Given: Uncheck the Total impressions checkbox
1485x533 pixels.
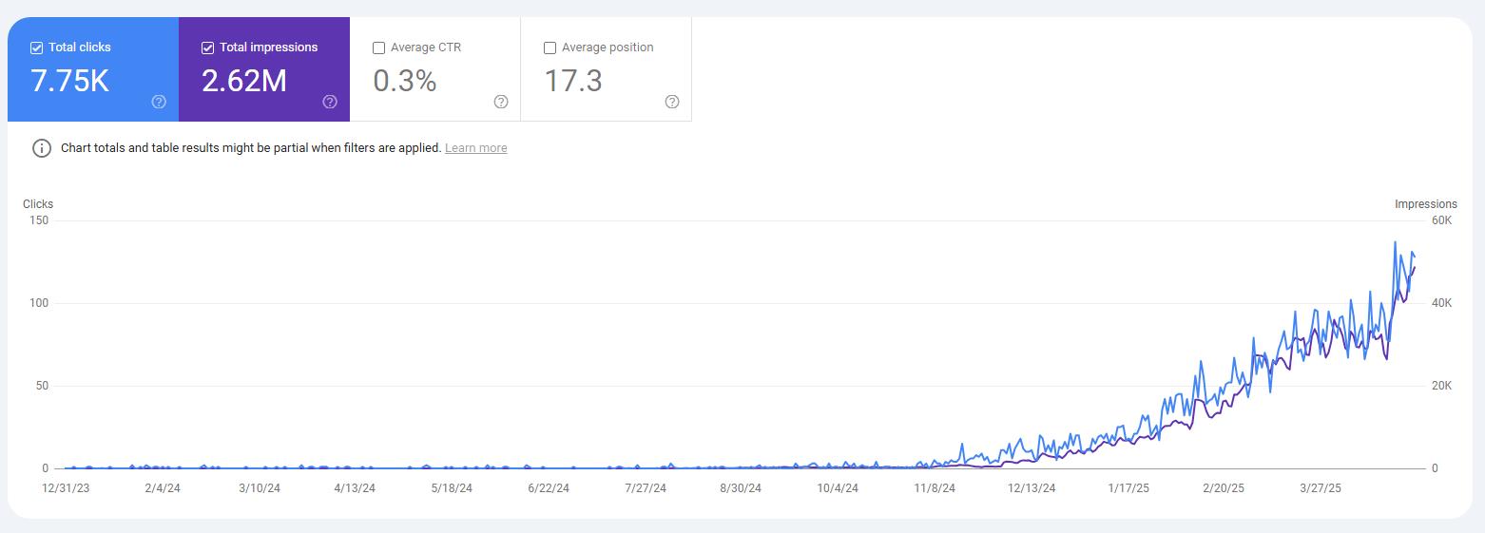Looking at the screenshot, I should pyautogui.click(x=207, y=48).
